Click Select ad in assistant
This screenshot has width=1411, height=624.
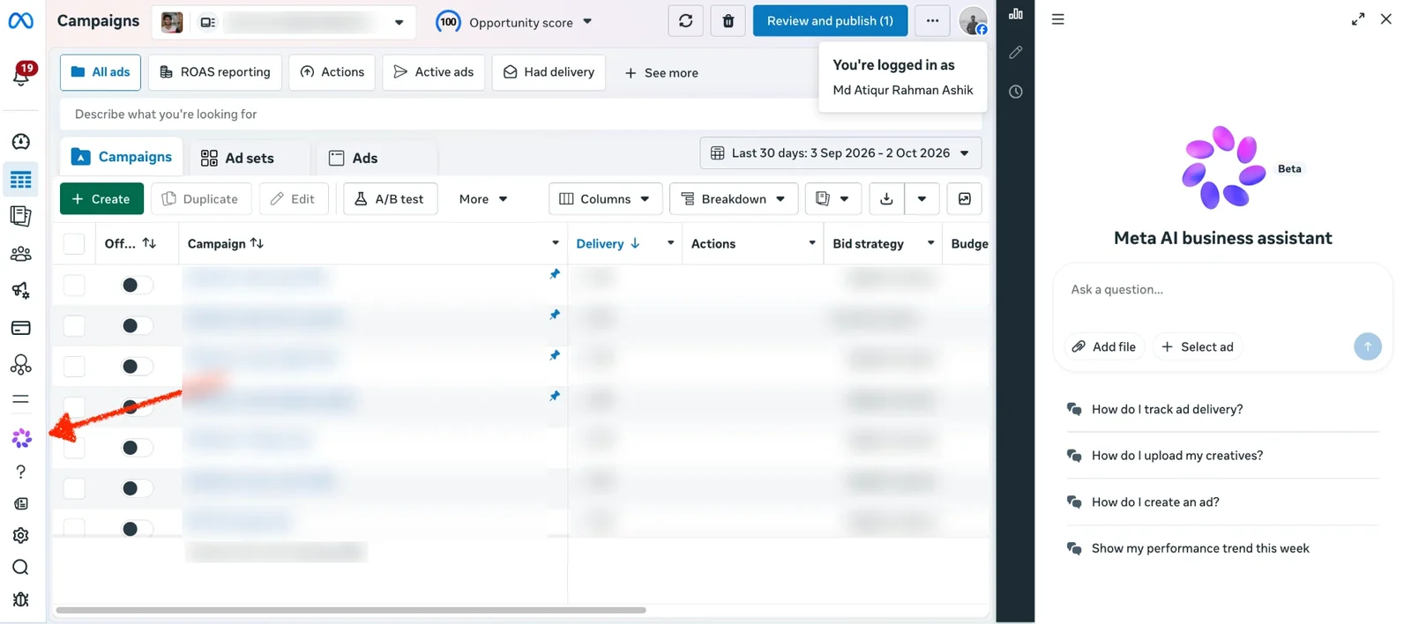pyautogui.click(x=1198, y=347)
